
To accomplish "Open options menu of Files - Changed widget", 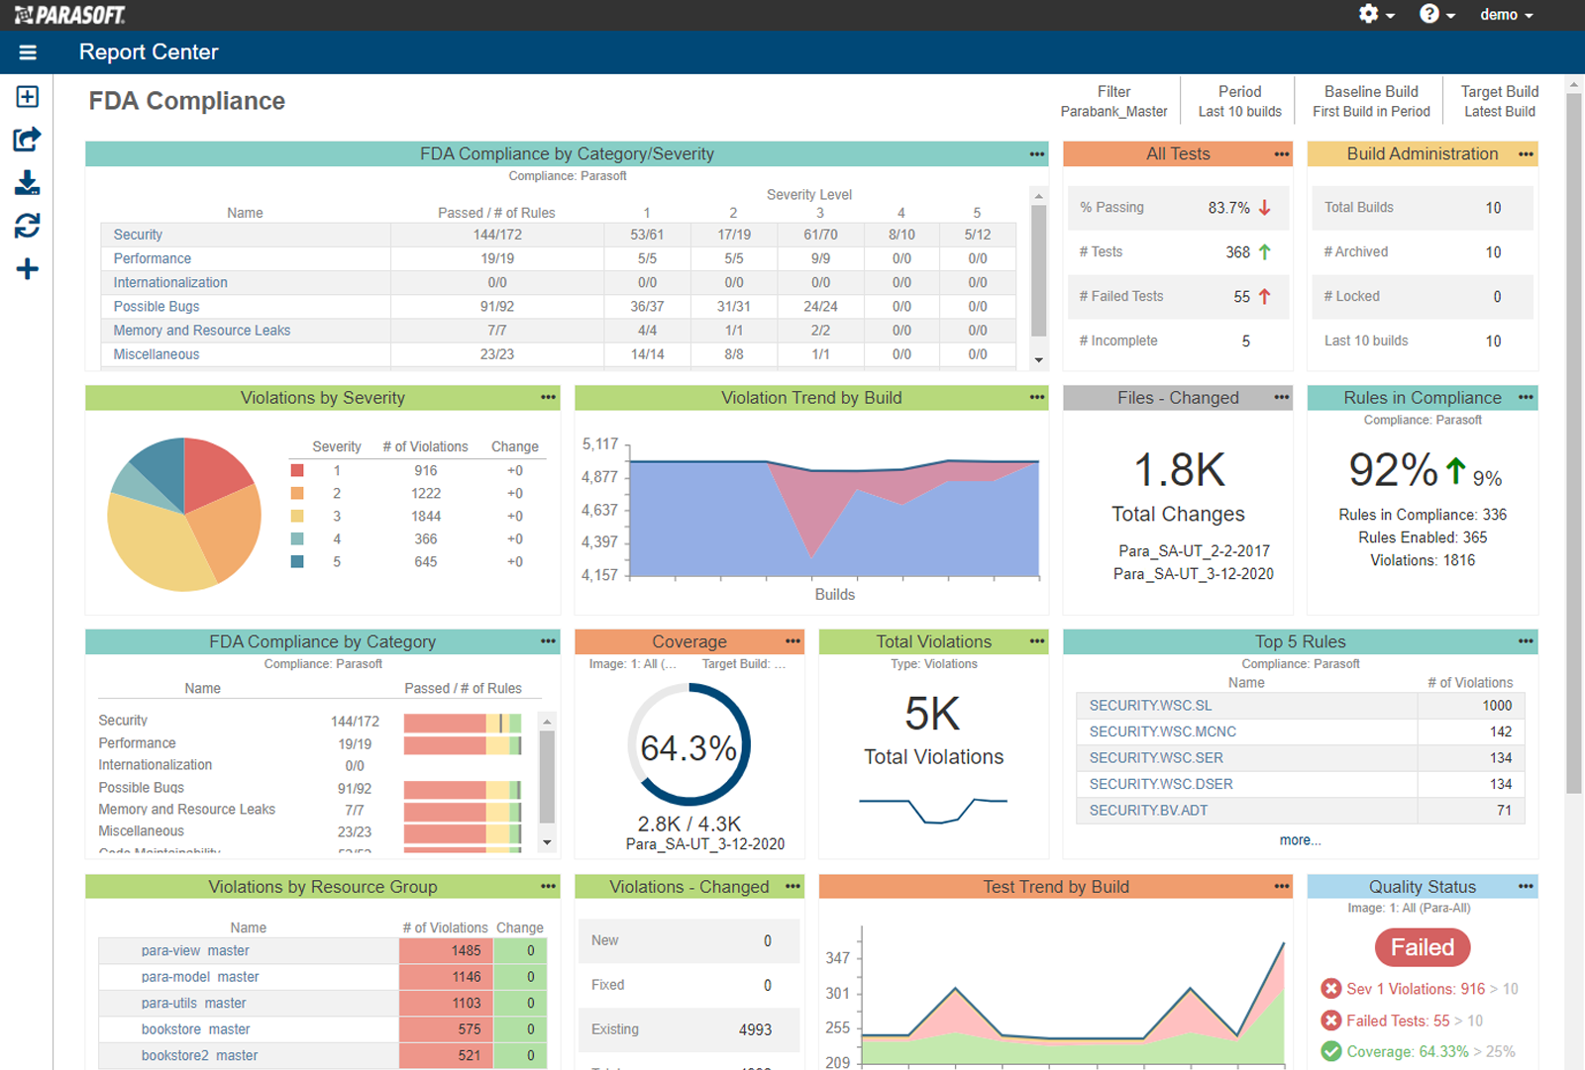I will (x=1282, y=397).
